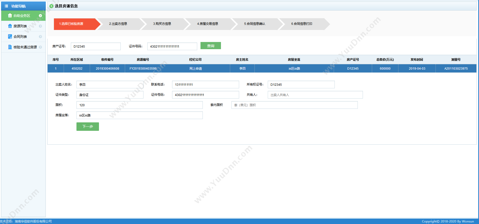Image resolution: width=479 pixels, height=224 pixels.
Task: Click the 房产证号 column header
Action: [x=353, y=60]
